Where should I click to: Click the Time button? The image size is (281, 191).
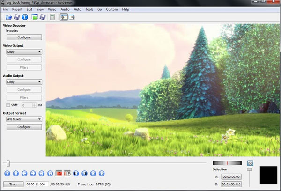click(13, 184)
